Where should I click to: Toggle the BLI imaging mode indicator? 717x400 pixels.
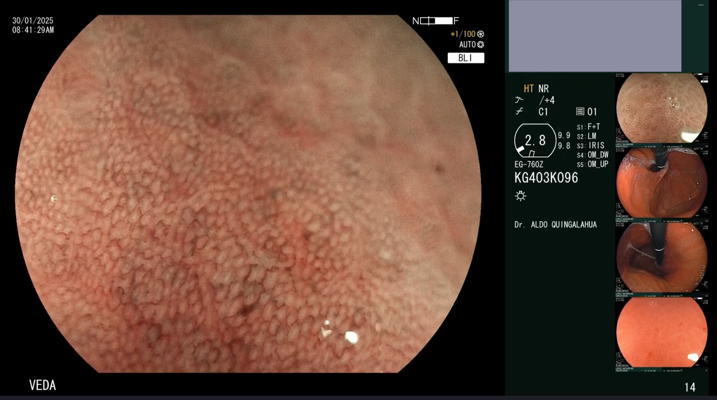click(x=466, y=58)
